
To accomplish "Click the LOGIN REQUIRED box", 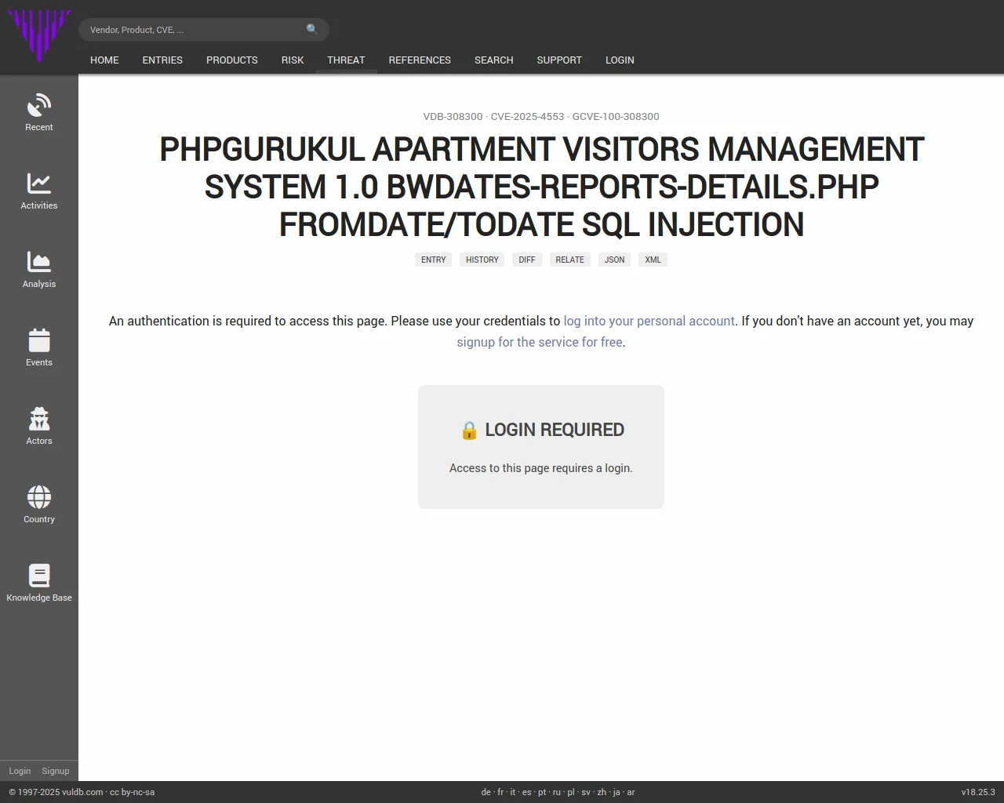I will click(x=541, y=447).
